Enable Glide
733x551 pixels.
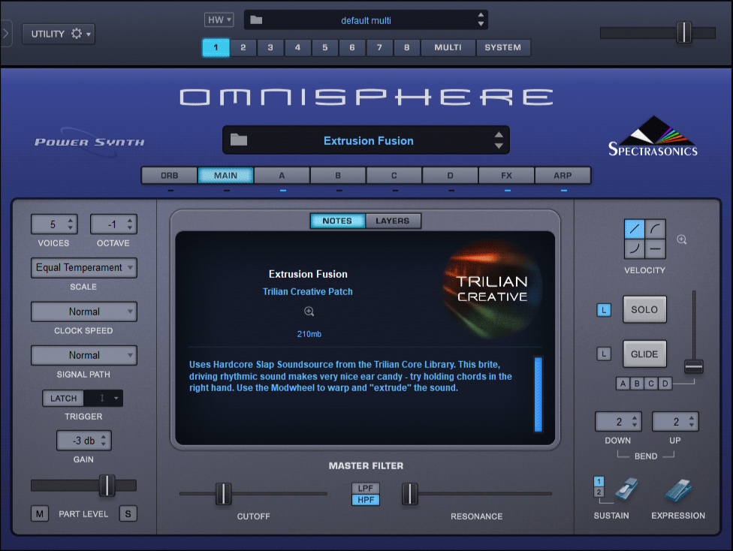coord(644,354)
